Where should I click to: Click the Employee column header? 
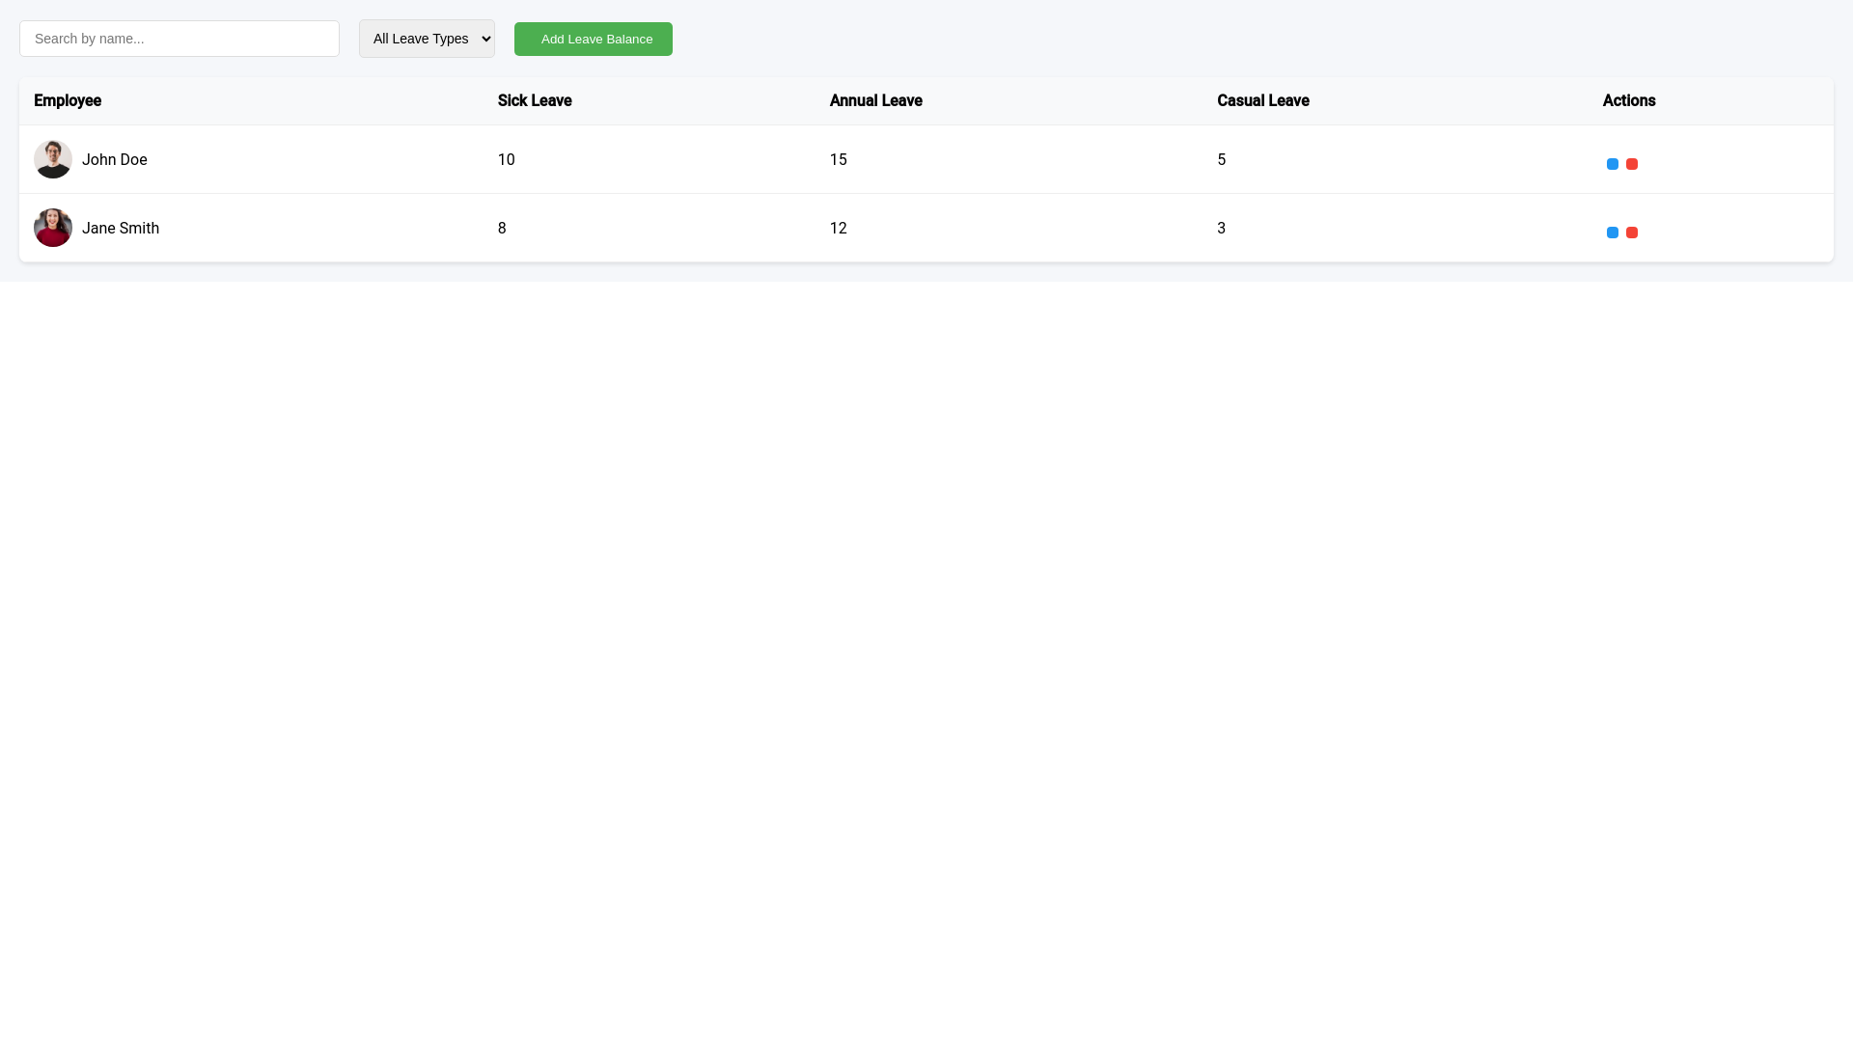[68, 100]
